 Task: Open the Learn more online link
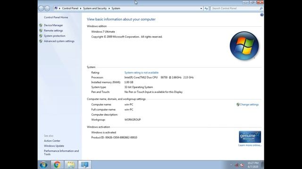tap(250, 145)
